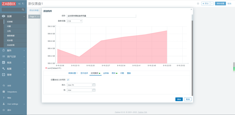235x115 pixels.
Task: Switch to the 显示选项 tab
Action: point(84,73)
